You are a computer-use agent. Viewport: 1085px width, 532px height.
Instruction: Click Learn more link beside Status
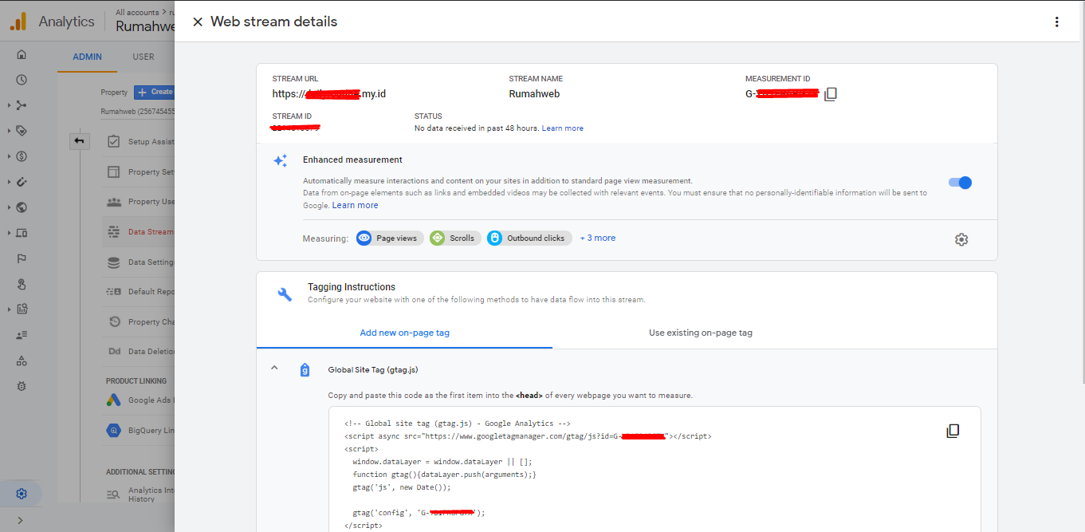[x=563, y=128]
